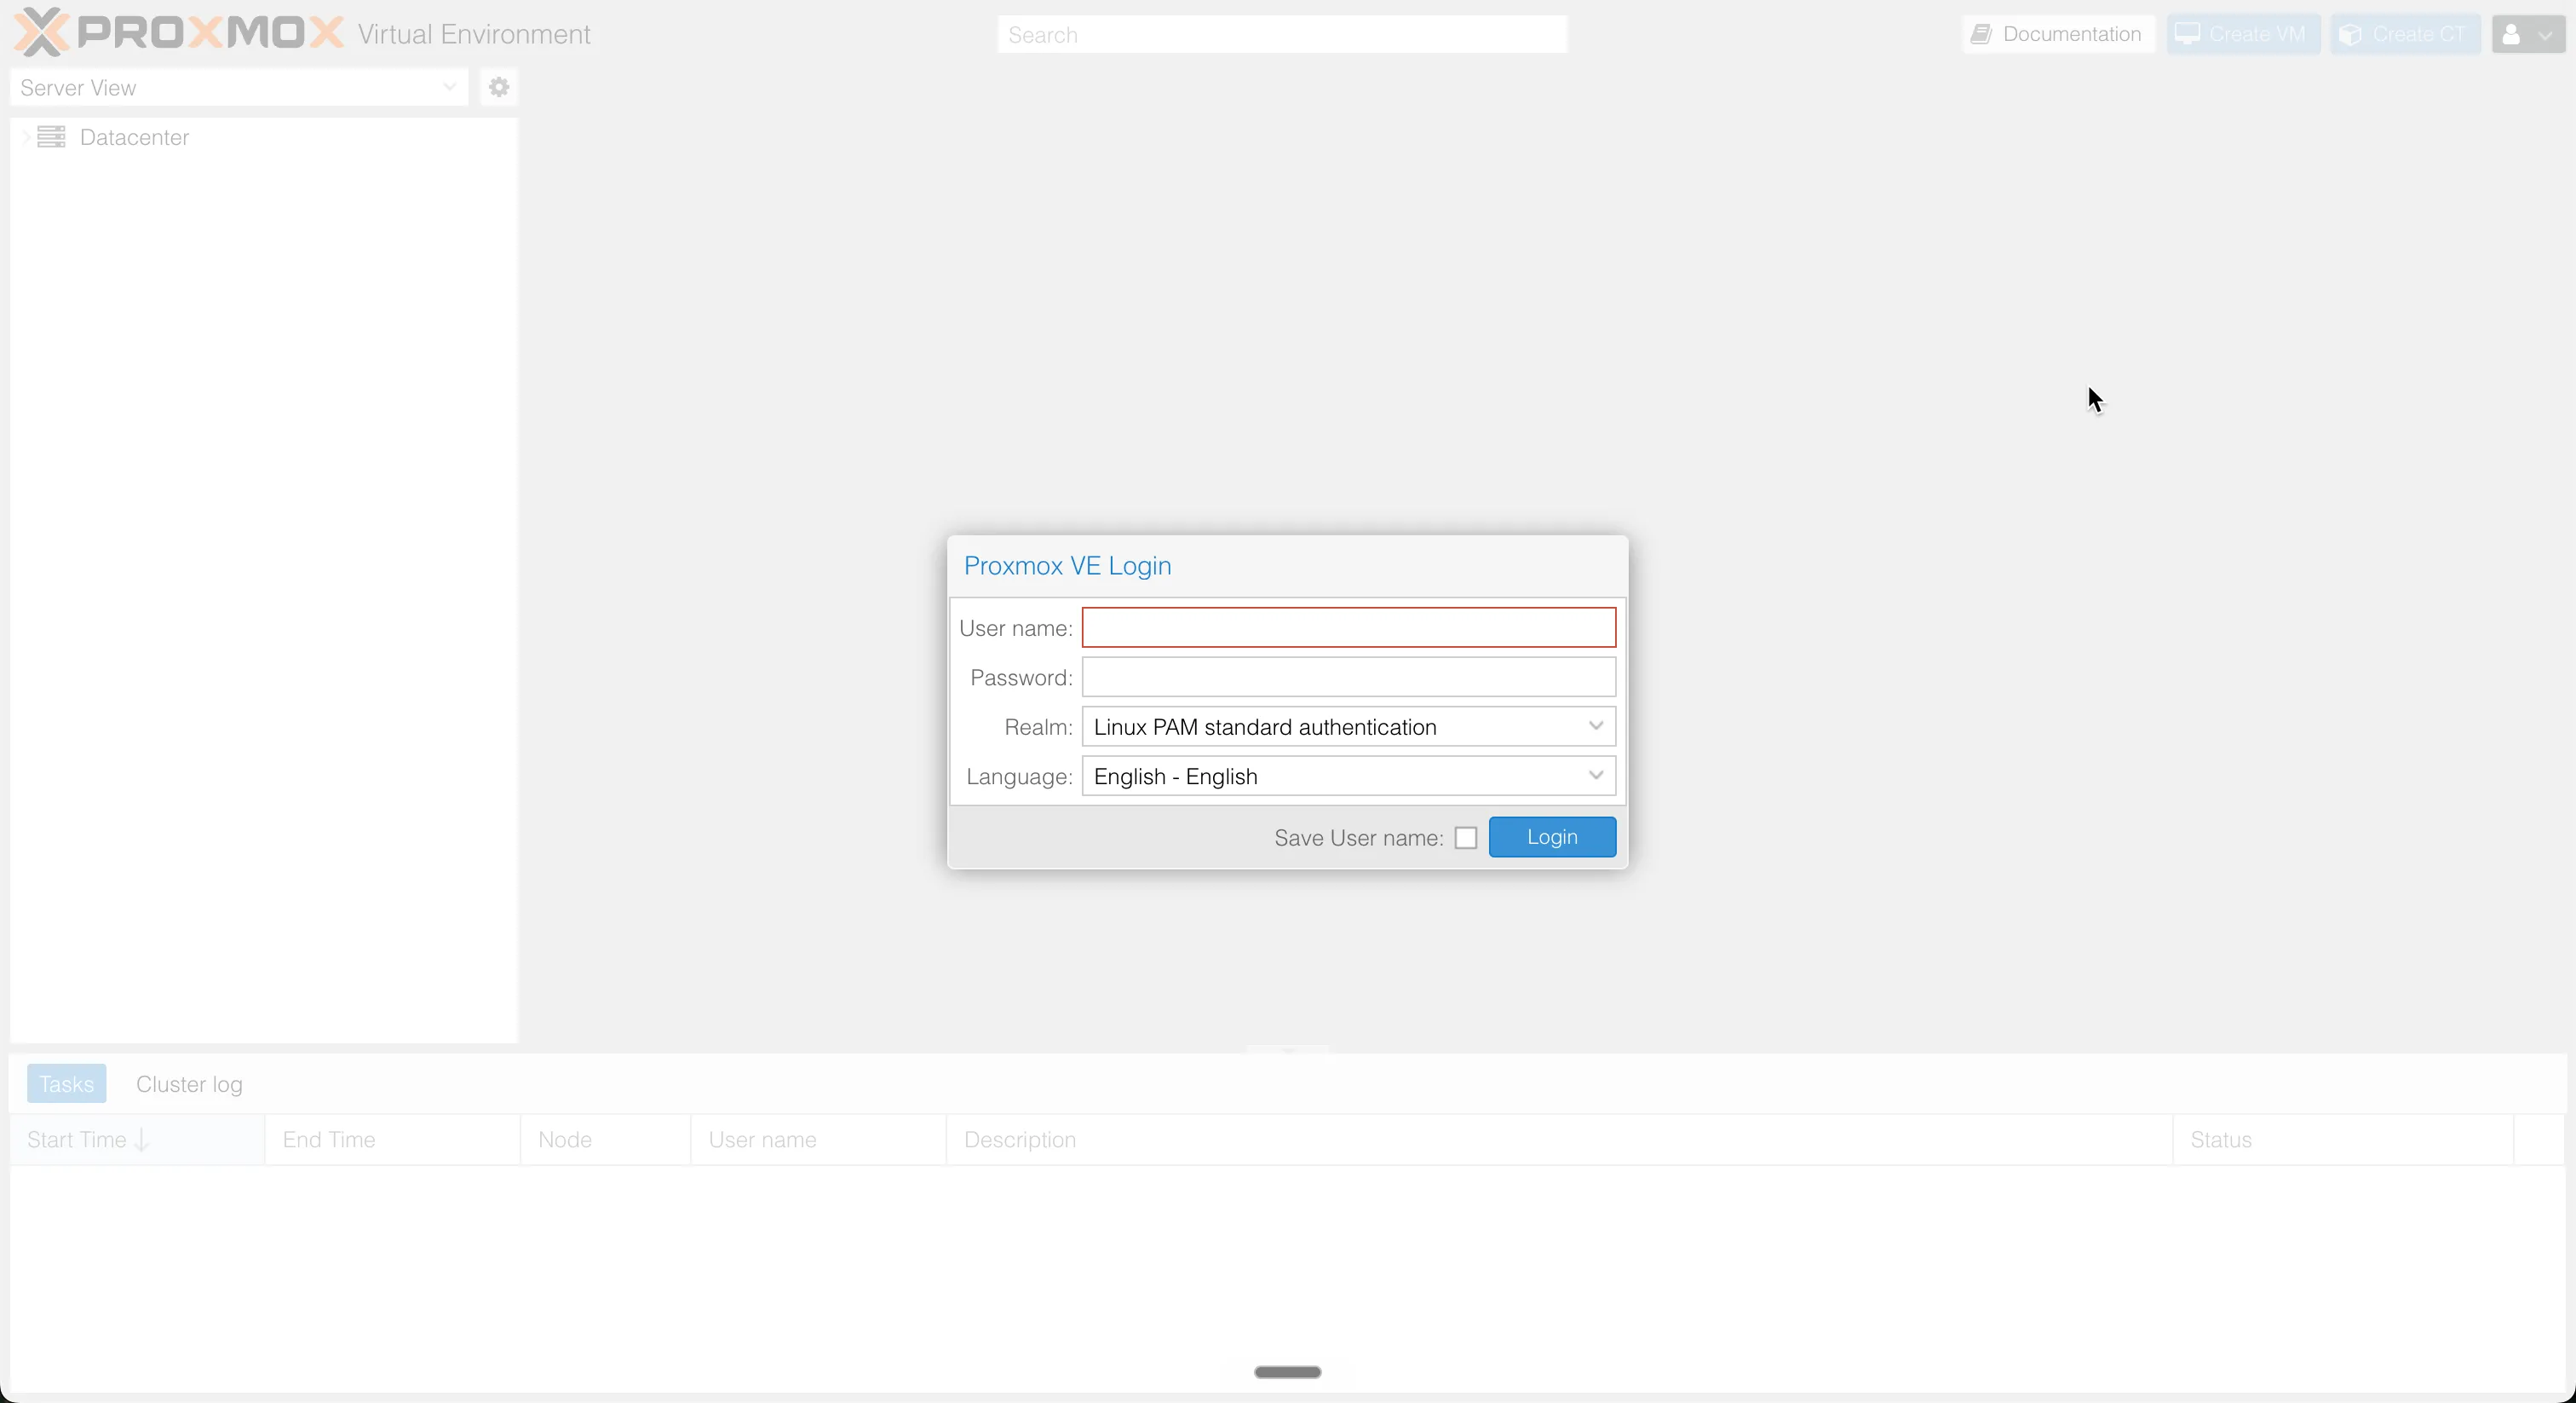Focus the User name field

click(1348, 627)
